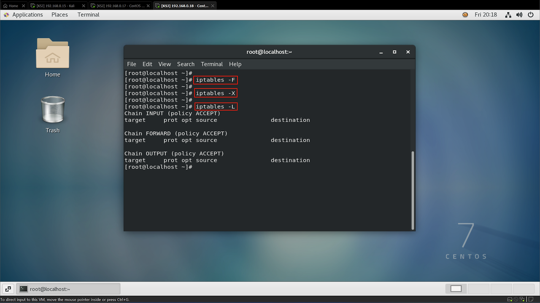This screenshot has height=303, width=540.
Task: Click the network wired connection icon
Action: tap(508, 15)
